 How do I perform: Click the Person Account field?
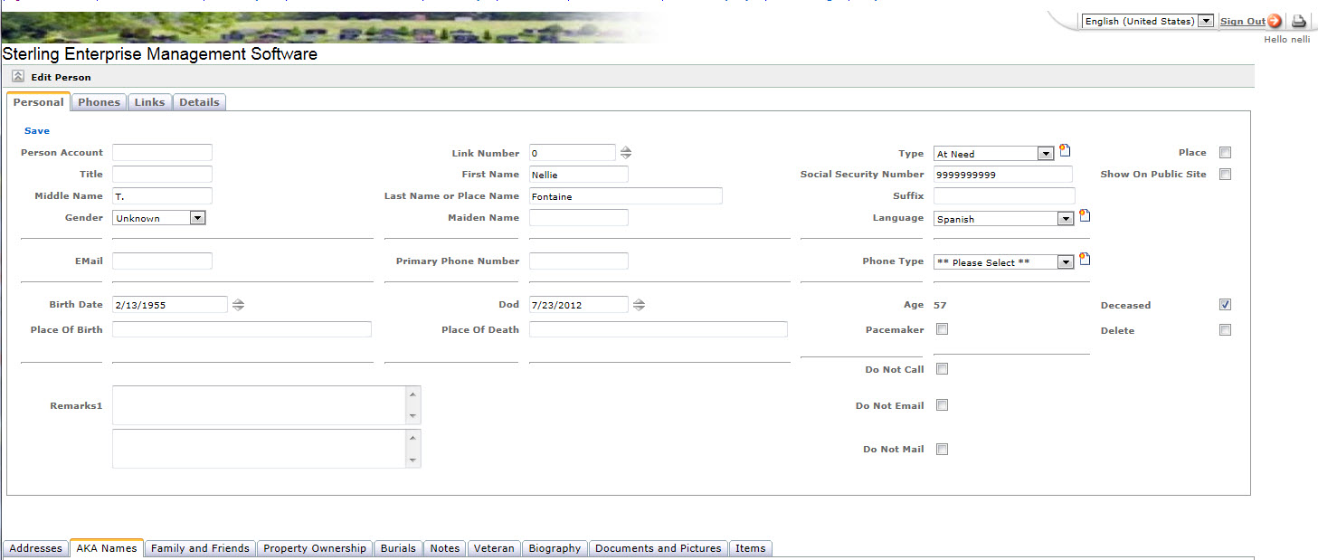pyautogui.click(x=162, y=153)
